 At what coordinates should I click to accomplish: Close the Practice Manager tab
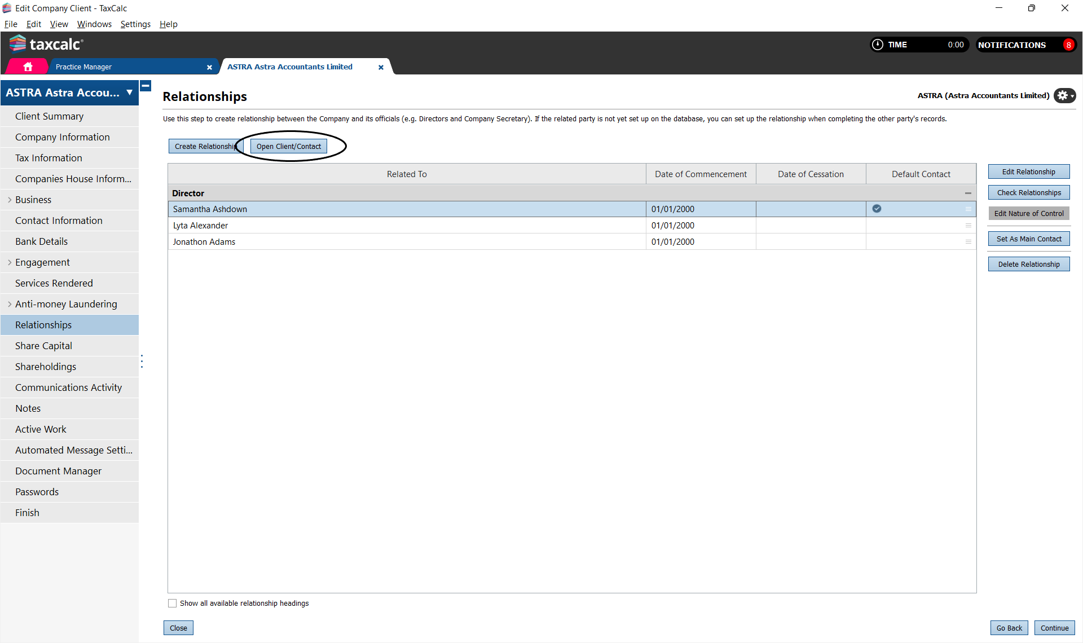[209, 67]
